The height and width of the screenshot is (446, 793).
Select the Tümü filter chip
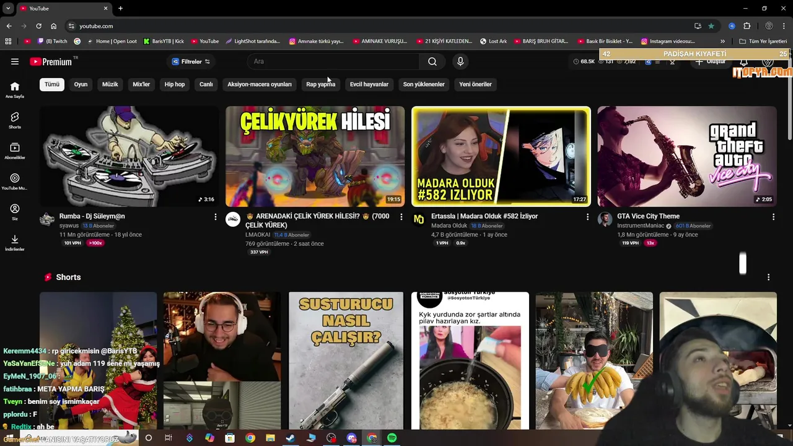point(52,84)
